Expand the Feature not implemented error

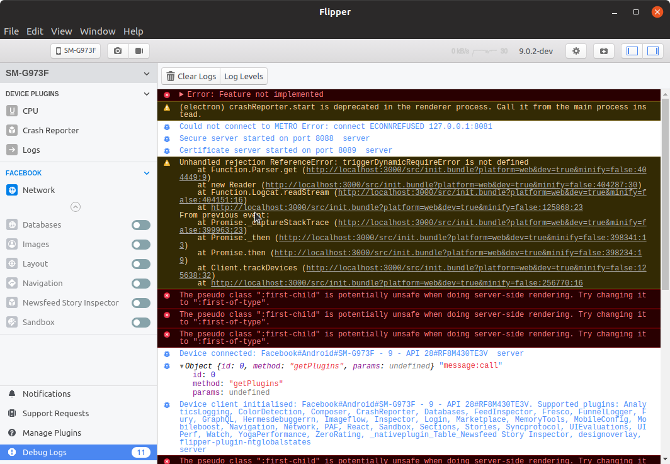coord(181,94)
